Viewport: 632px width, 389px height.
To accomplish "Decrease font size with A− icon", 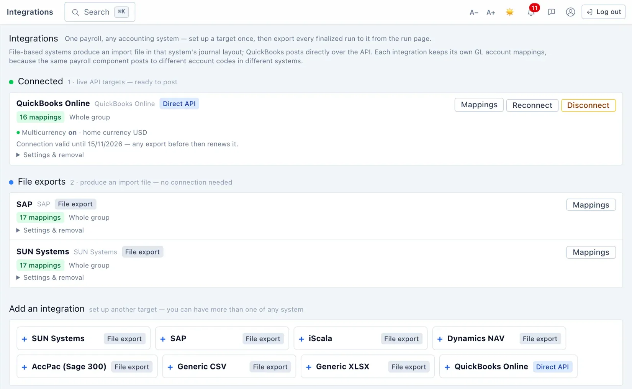I will pos(474,12).
